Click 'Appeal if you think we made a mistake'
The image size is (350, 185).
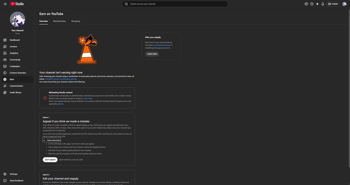(x=66, y=121)
